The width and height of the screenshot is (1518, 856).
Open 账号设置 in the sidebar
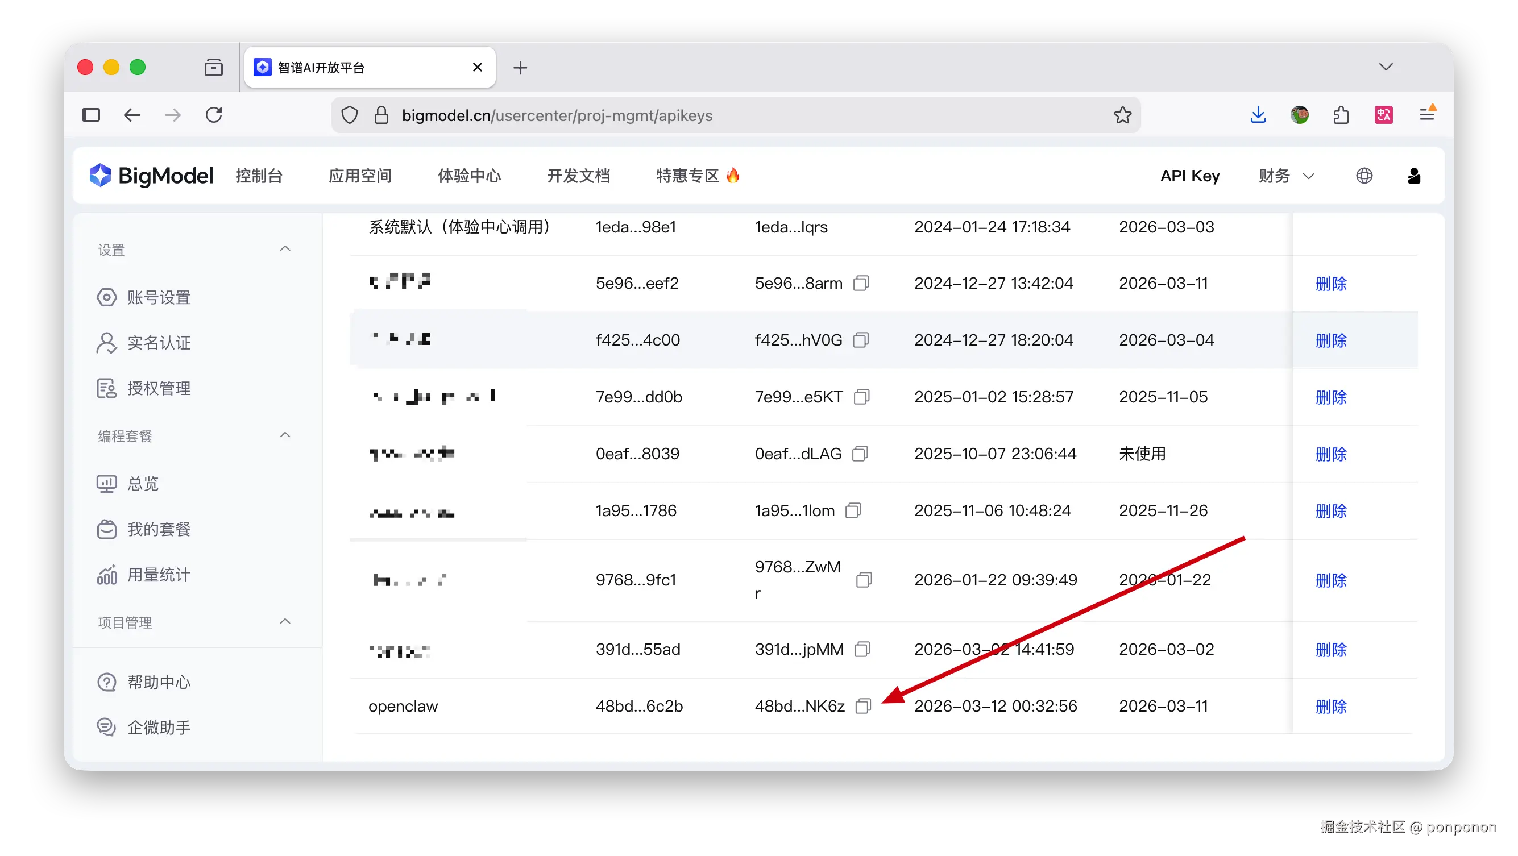(x=159, y=297)
